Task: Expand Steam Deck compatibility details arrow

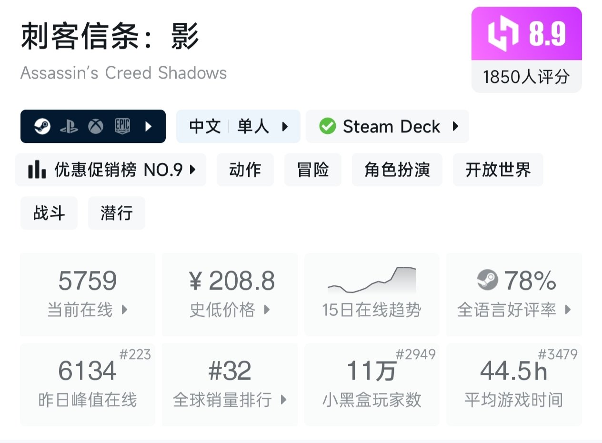Action: (x=455, y=126)
